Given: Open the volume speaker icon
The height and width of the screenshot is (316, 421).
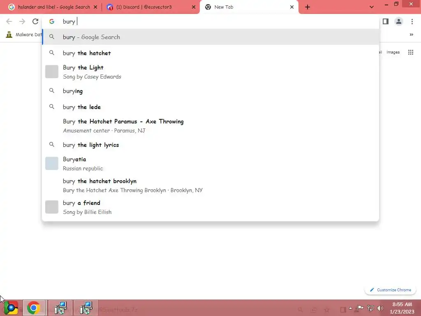Looking at the screenshot, I should [380, 308].
